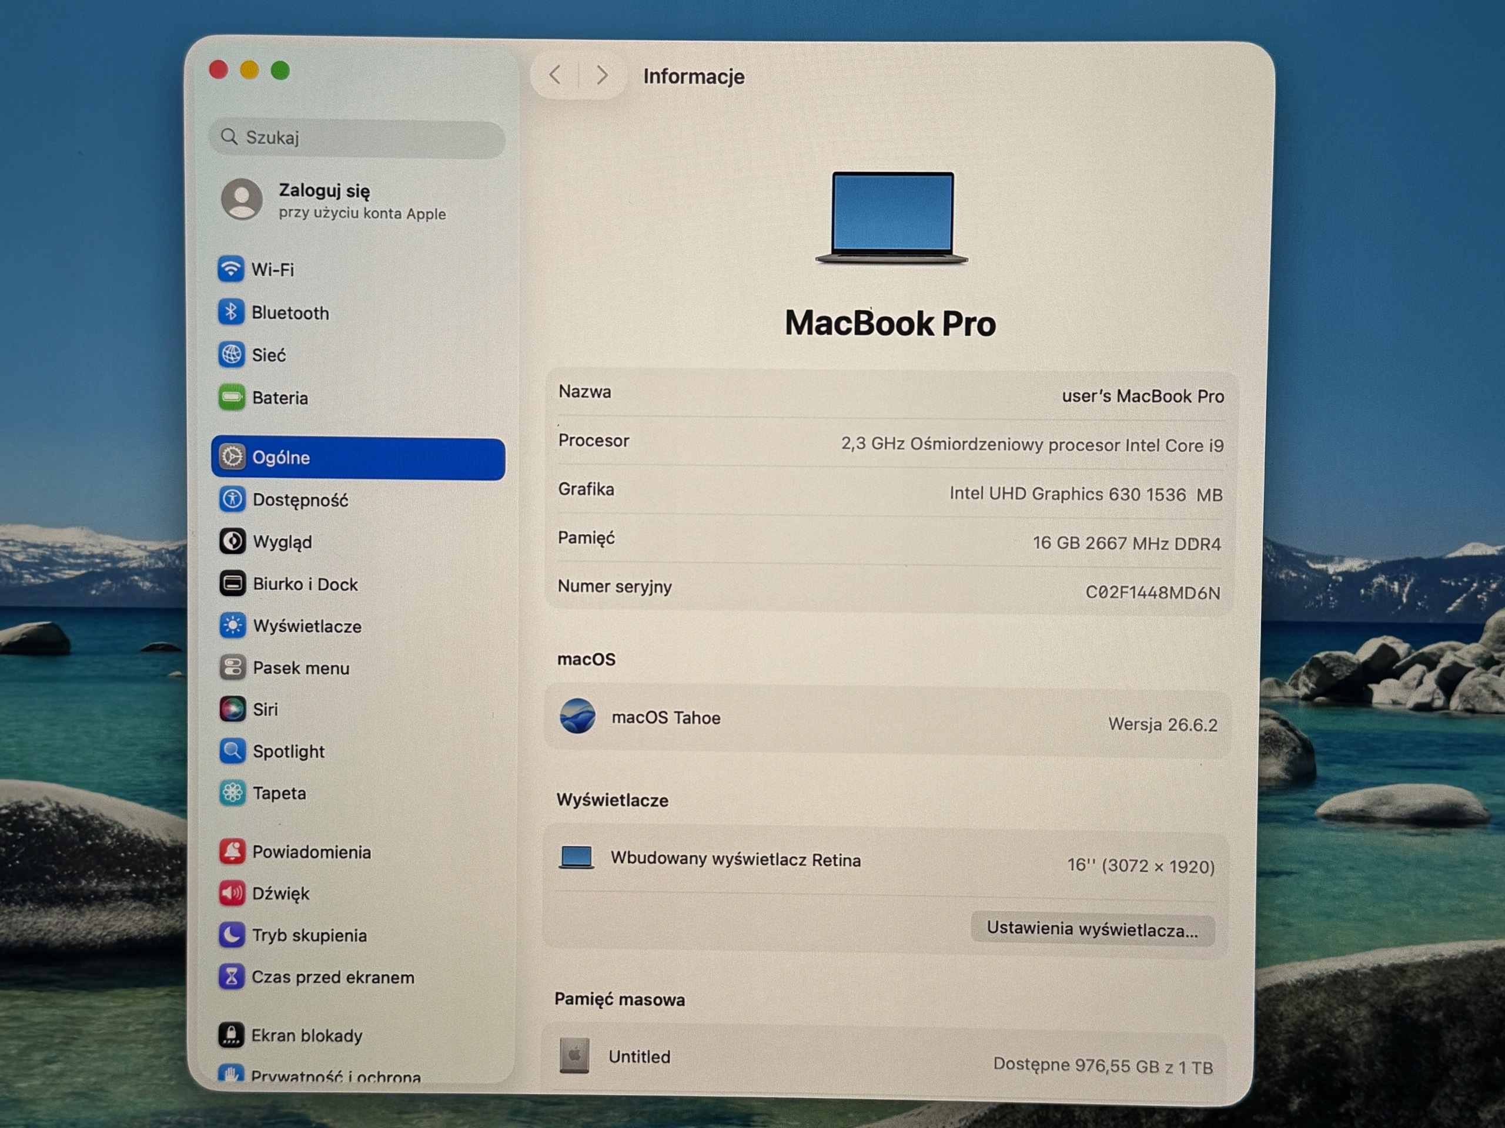This screenshot has width=1505, height=1128.
Task: Open Ustawienia wyświetlacza display settings
Action: (x=1093, y=929)
